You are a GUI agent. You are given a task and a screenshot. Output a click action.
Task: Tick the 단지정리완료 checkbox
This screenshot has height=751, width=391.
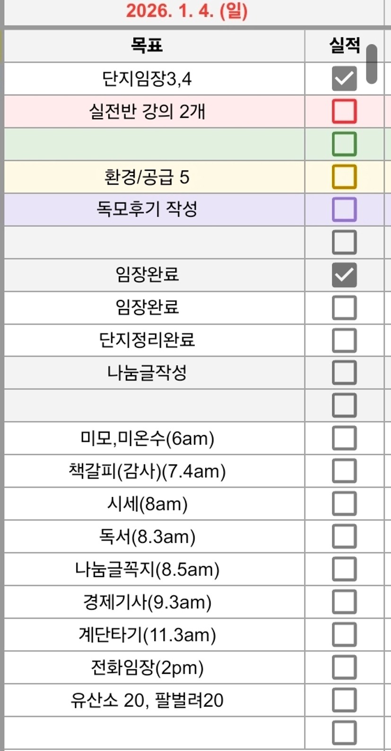tap(344, 340)
